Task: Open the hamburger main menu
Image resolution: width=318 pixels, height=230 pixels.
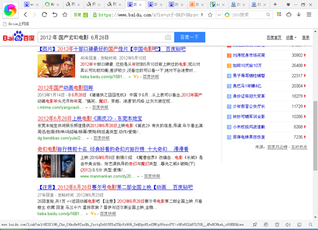Action: tap(309, 14)
